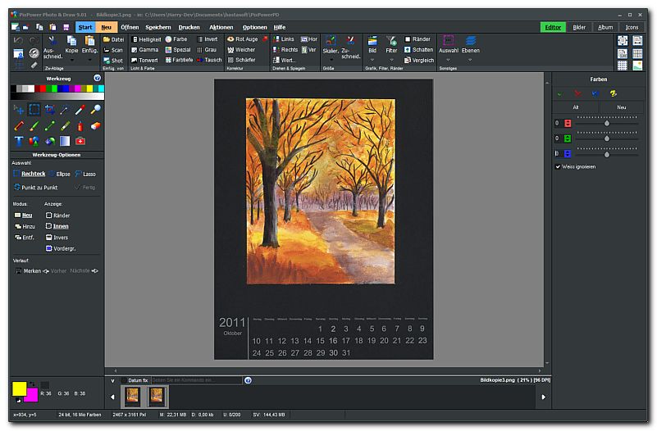Switch to the Album tab
The height and width of the screenshot is (431, 657).
click(x=605, y=27)
